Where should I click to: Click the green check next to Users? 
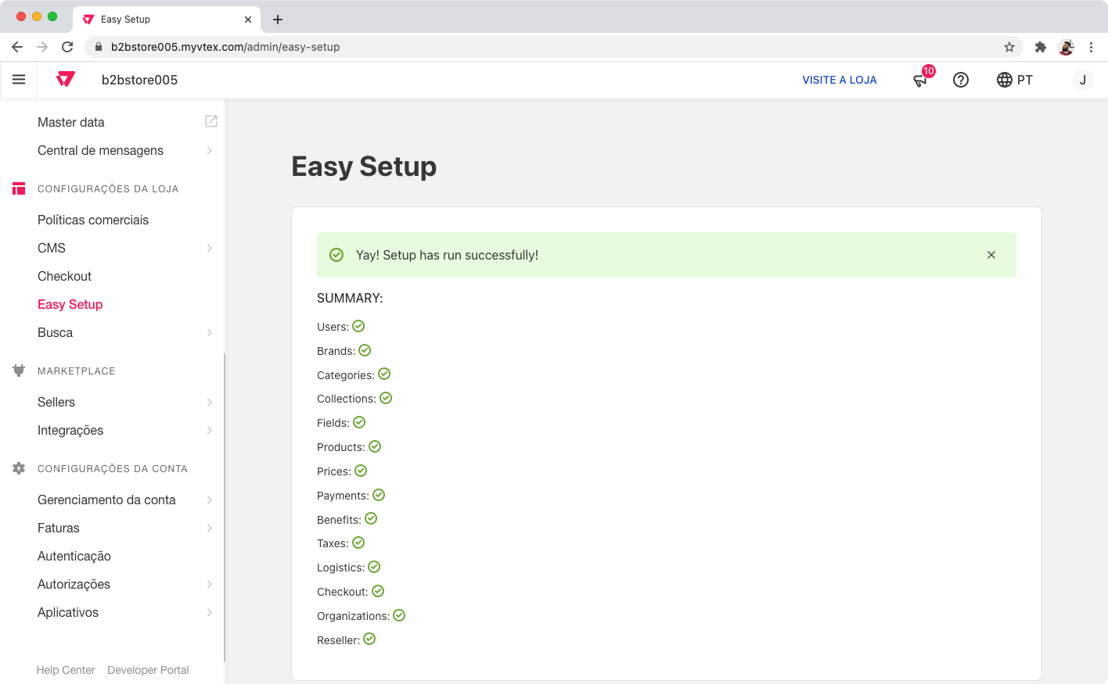point(358,326)
